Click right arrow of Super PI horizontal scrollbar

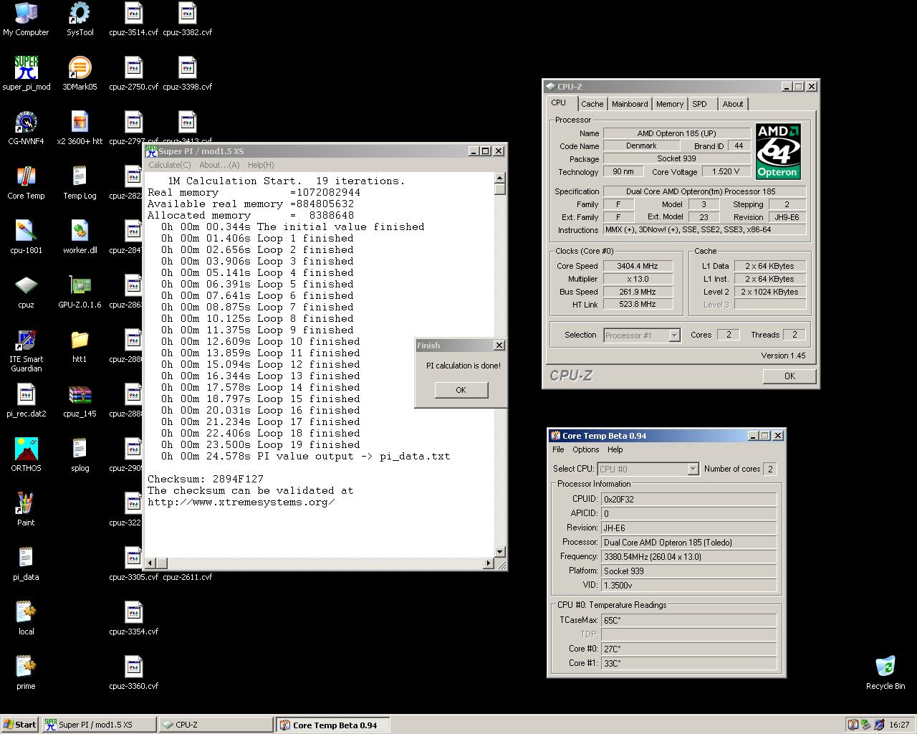(489, 563)
